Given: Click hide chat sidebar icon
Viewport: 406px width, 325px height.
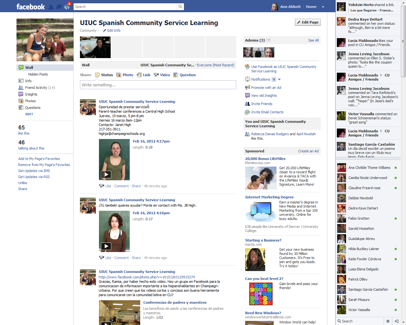Looking at the screenshot, I should [396, 321].
